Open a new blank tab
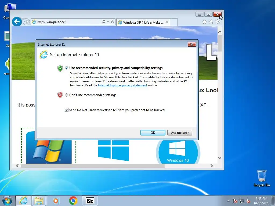 click(x=174, y=23)
